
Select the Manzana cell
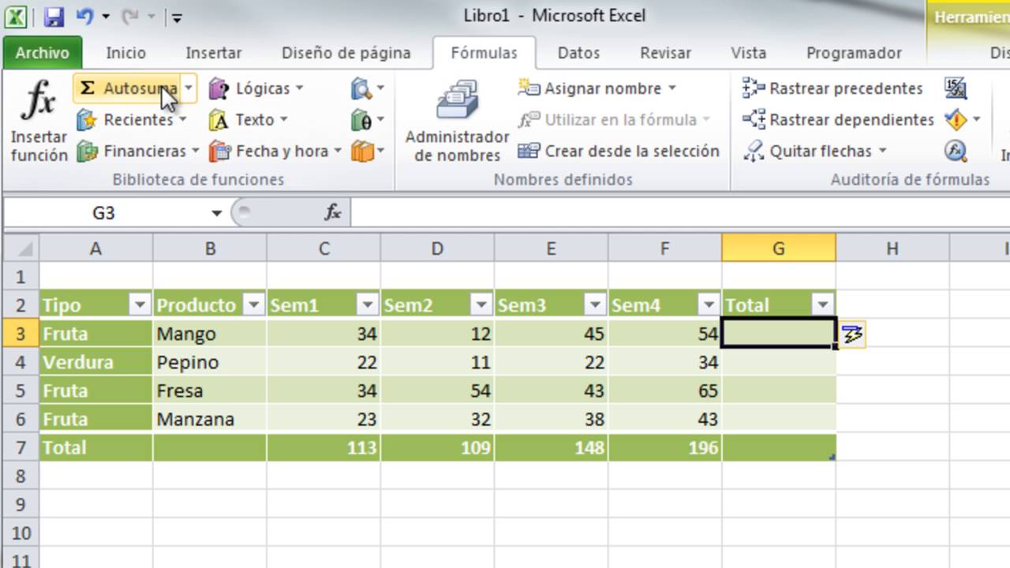(x=210, y=419)
